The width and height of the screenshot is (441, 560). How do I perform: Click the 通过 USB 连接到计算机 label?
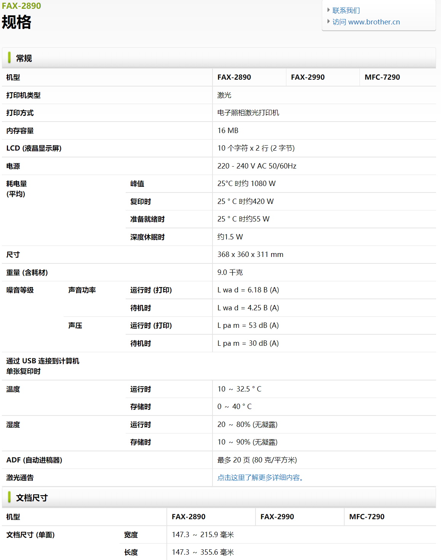[43, 361]
